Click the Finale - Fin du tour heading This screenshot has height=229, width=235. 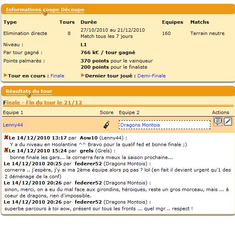click(43, 103)
